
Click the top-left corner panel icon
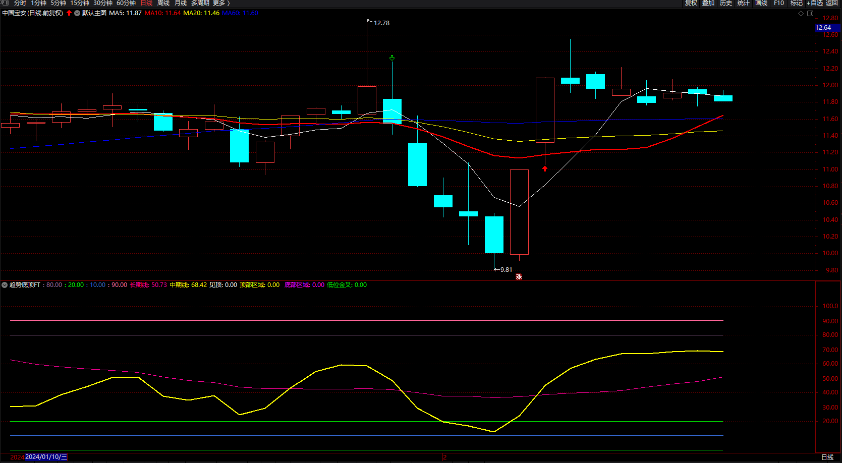[5, 3]
